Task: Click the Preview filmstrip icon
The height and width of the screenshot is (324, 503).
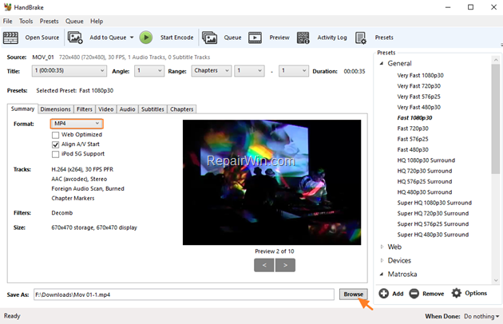Action: point(255,38)
